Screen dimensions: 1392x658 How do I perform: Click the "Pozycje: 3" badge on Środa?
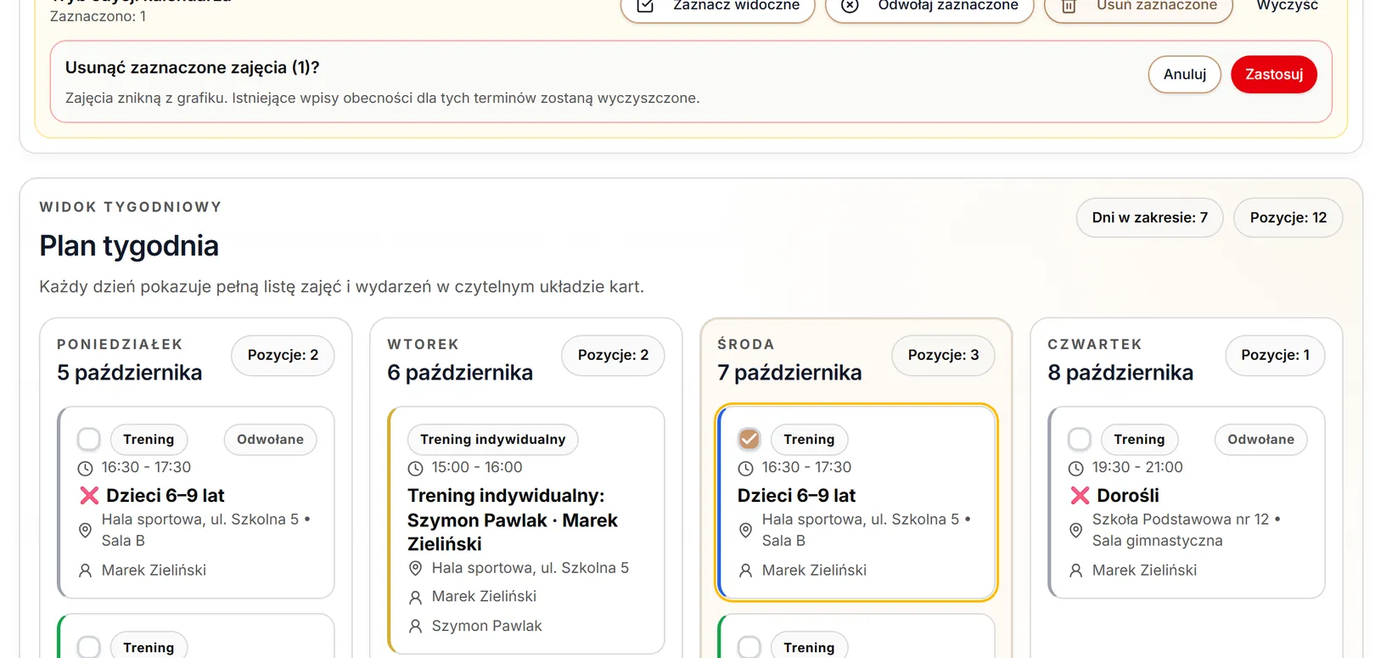tap(943, 355)
